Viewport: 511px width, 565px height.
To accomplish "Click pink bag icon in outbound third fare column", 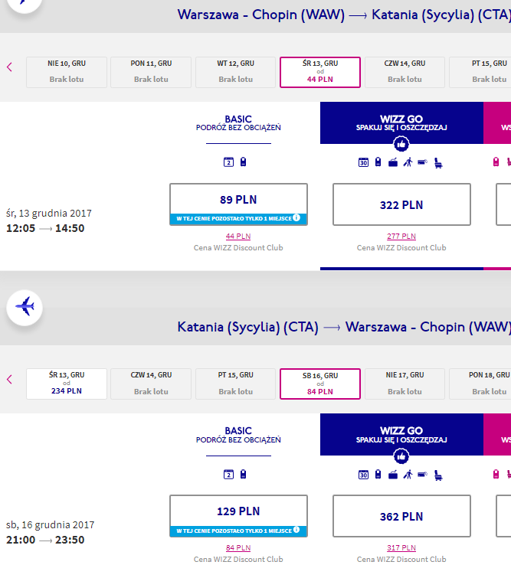I will [x=496, y=162].
